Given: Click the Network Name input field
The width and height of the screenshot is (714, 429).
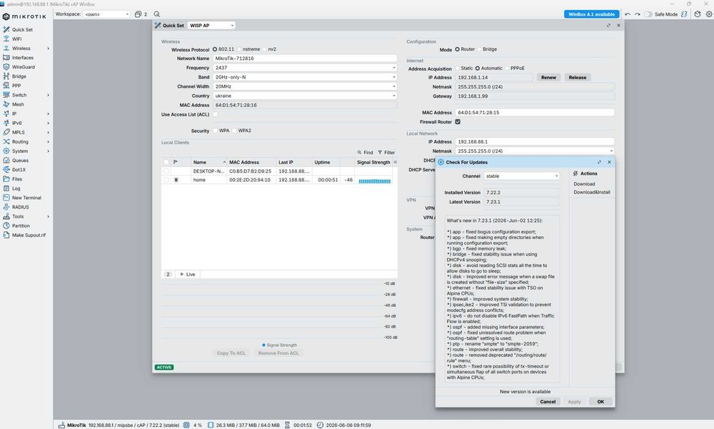Looking at the screenshot, I should (305, 59).
